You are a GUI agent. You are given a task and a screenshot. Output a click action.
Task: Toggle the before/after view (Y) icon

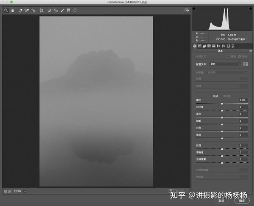171,191
